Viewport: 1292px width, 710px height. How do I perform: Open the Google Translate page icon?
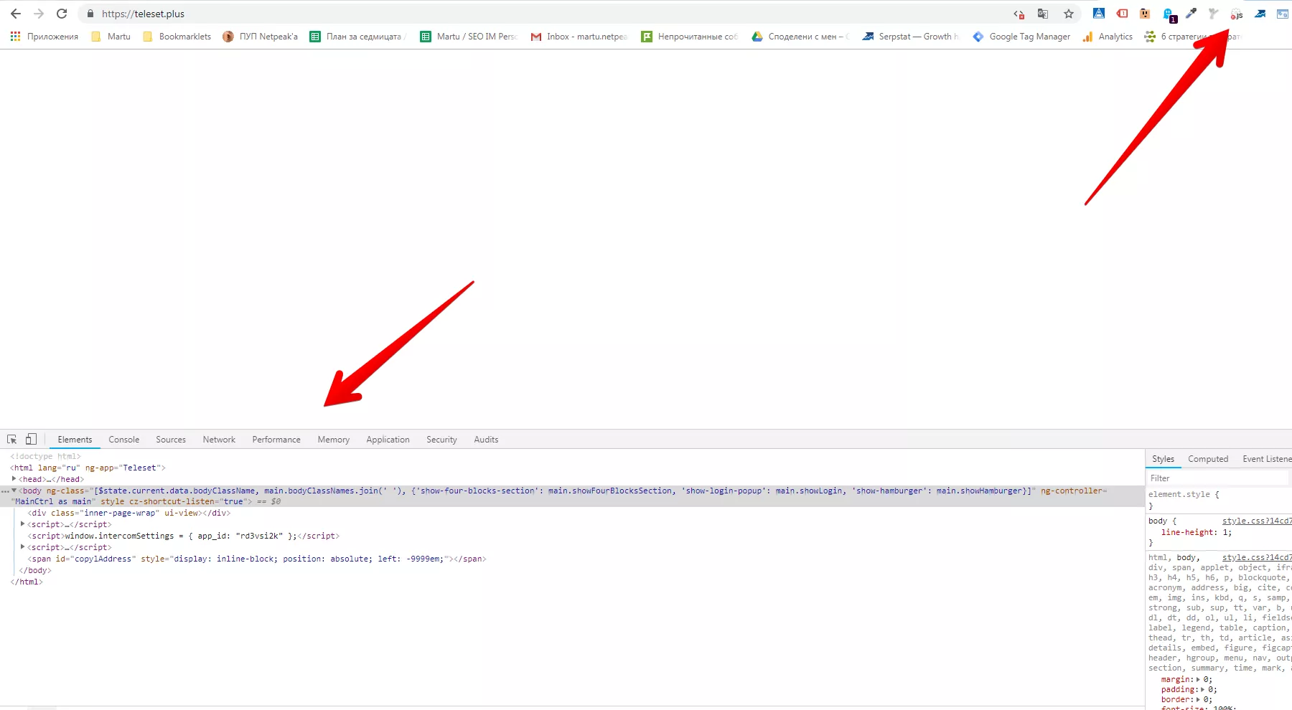click(x=1043, y=14)
